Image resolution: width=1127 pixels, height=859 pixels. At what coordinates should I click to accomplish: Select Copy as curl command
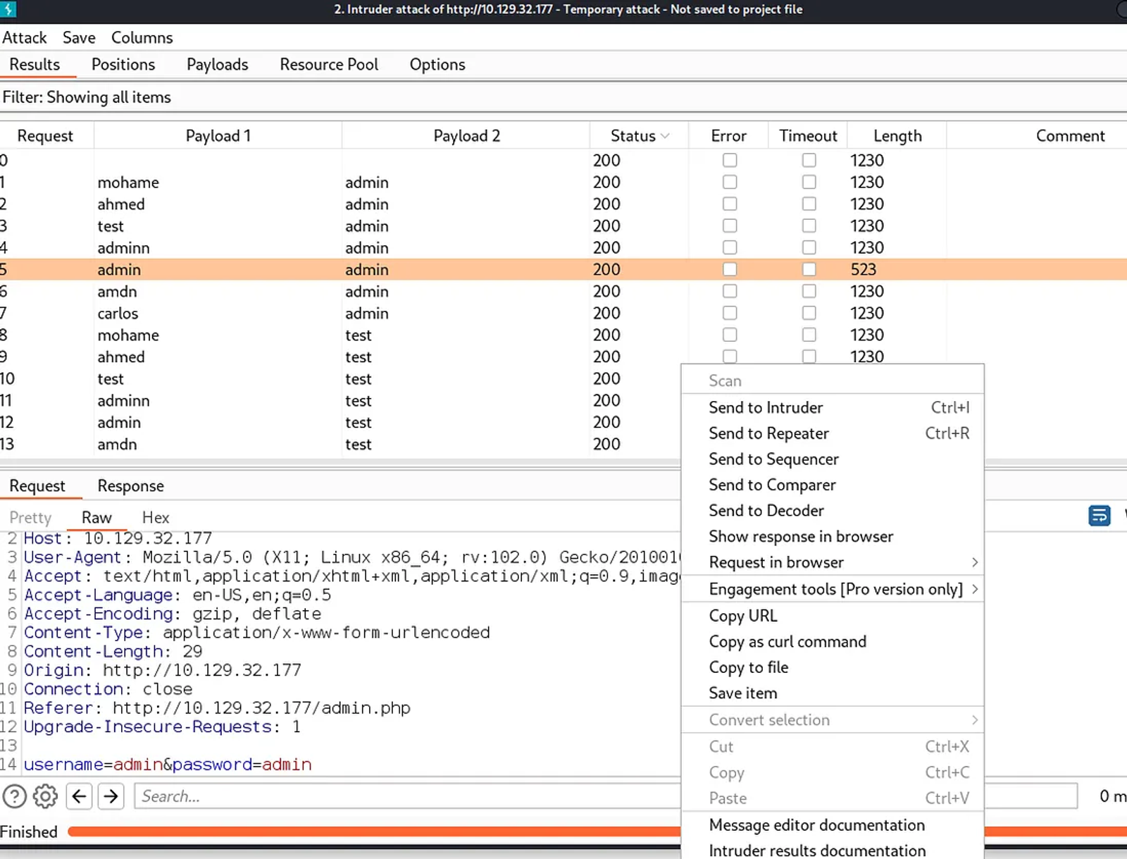point(833,641)
